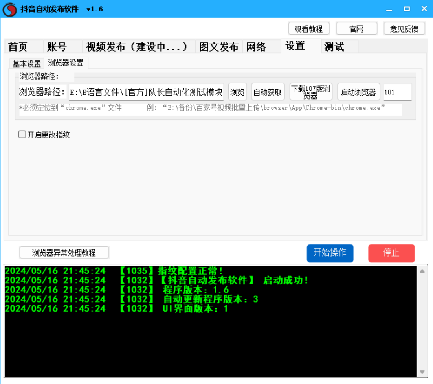Select the 设置 tab
The image size is (433, 384).
301,46
